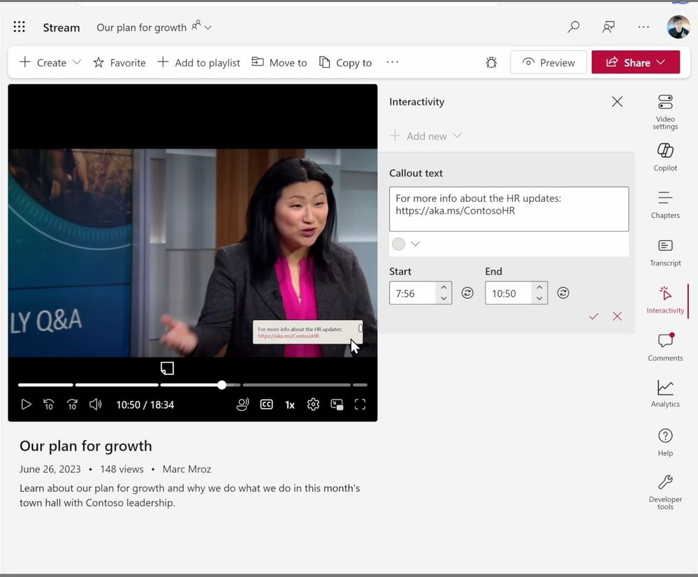Click the app launcher waffle icon
The image size is (698, 577).
pyautogui.click(x=20, y=27)
